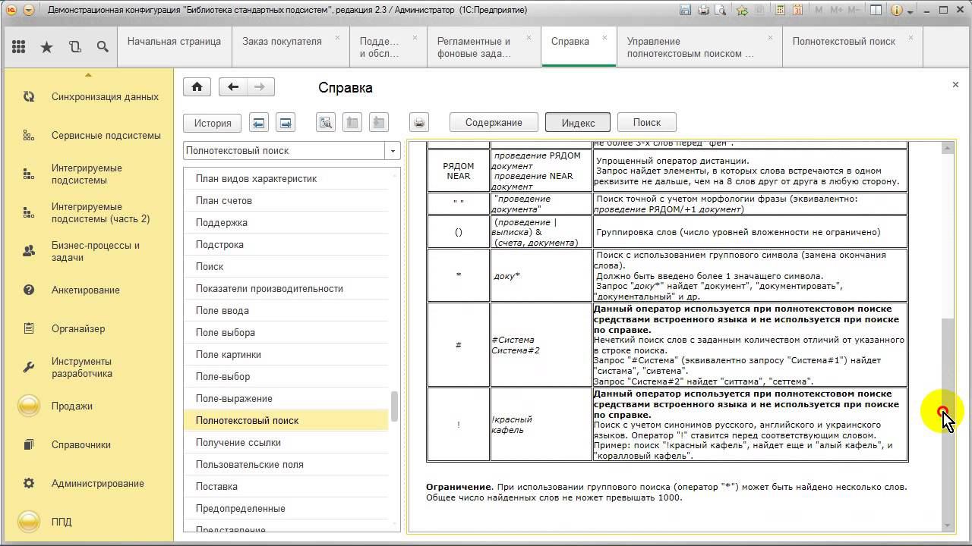
Task: Click the back arrow button
Action: coord(233,87)
